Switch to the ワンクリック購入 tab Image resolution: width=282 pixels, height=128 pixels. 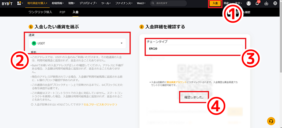click(x=40, y=12)
